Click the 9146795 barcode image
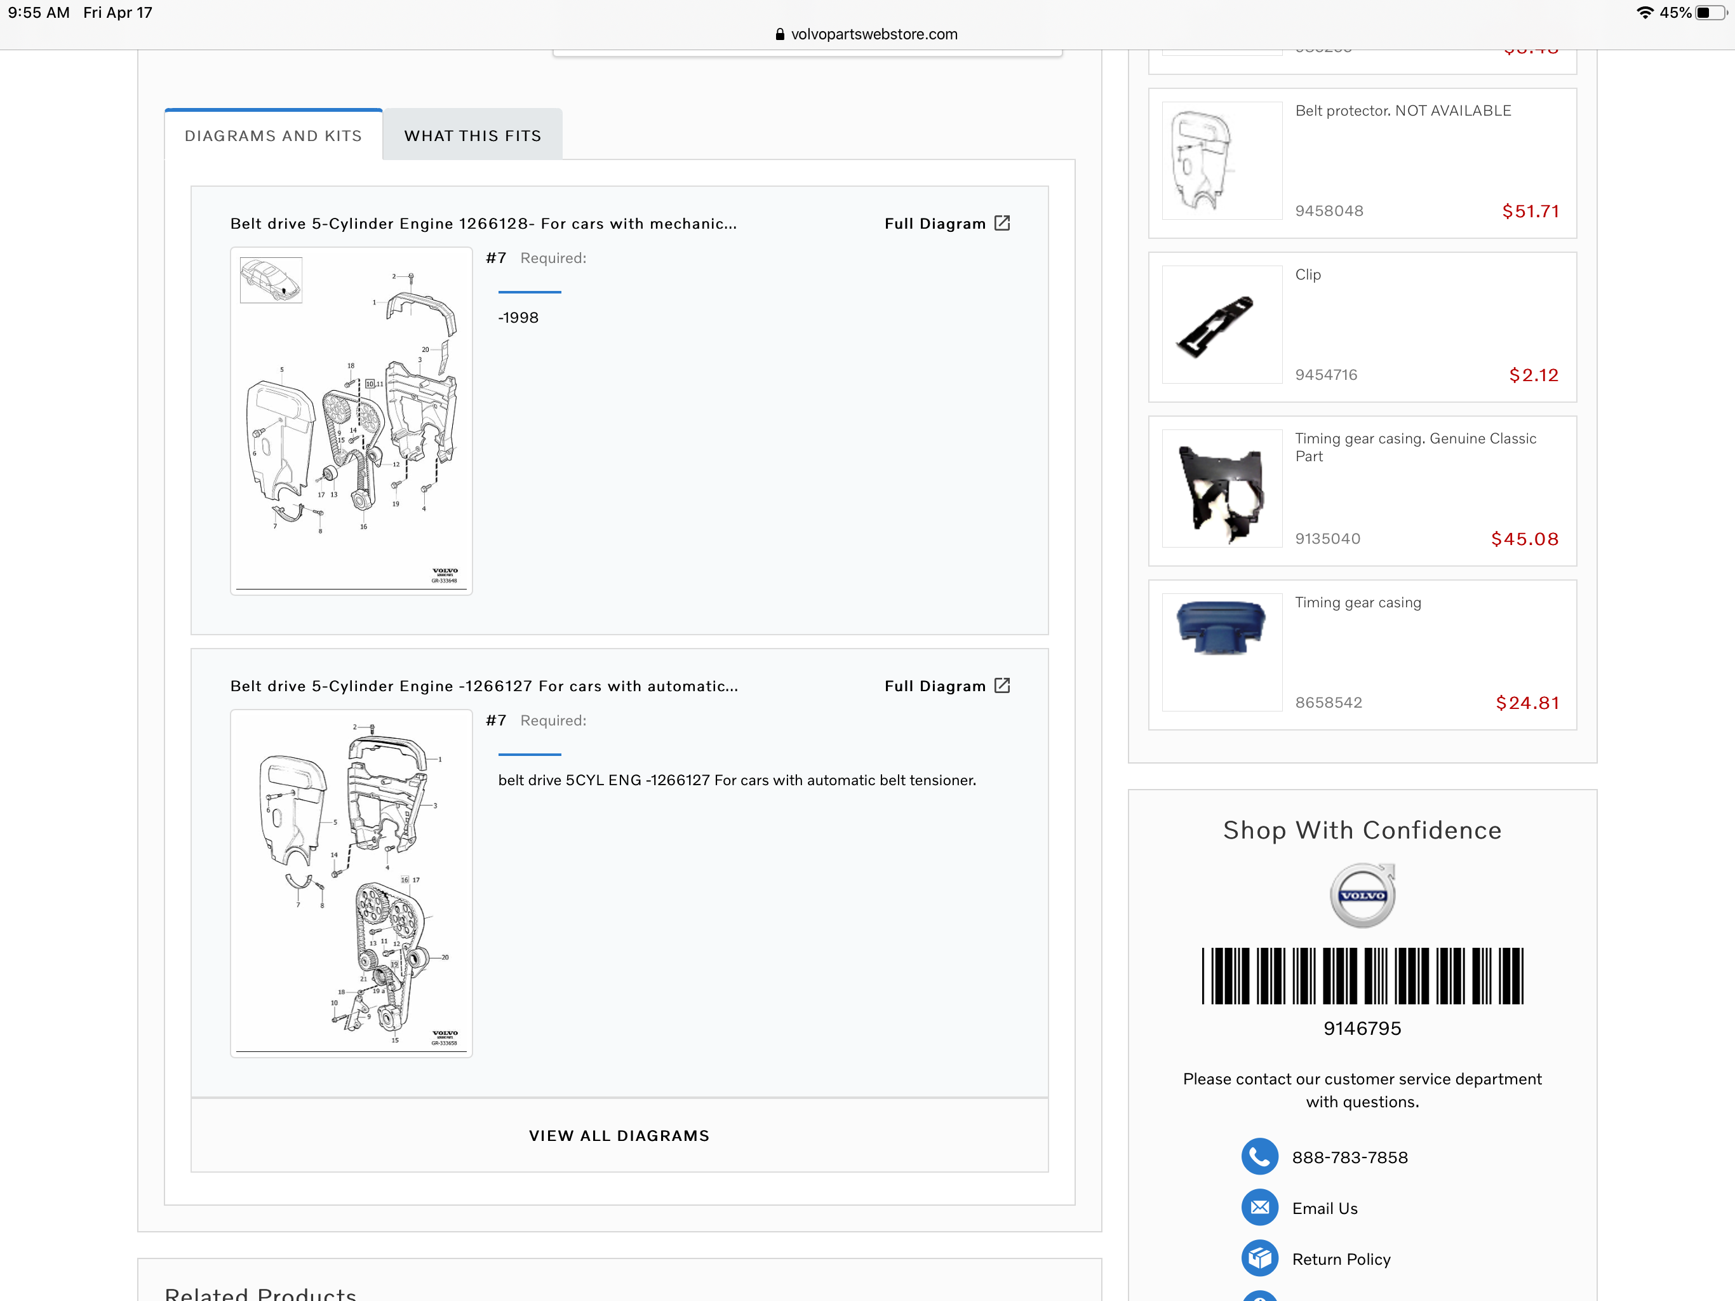Screen dimensions: 1735x1301 [1362, 975]
